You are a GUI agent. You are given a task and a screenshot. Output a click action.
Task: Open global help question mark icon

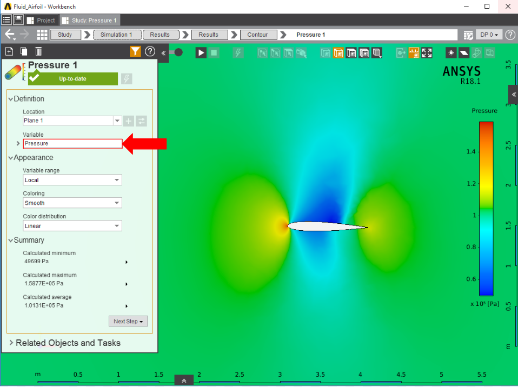coord(510,35)
